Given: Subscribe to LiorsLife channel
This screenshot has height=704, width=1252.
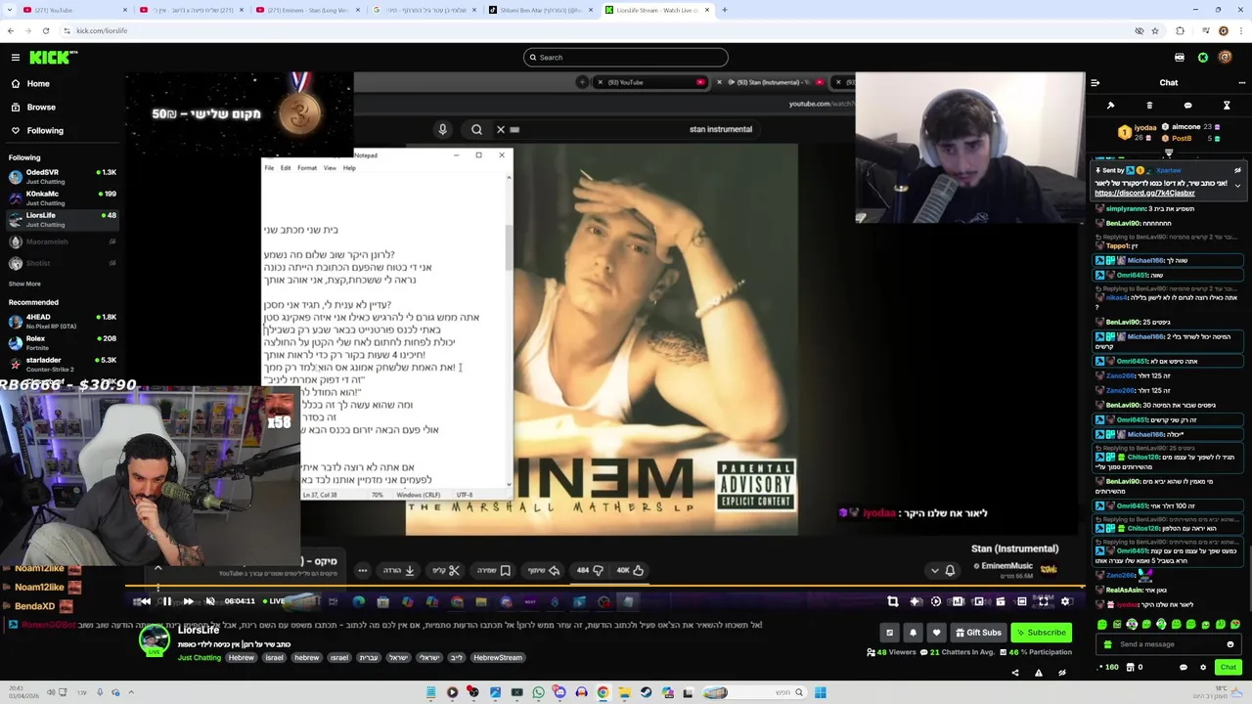Looking at the screenshot, I should point(1042,633).
